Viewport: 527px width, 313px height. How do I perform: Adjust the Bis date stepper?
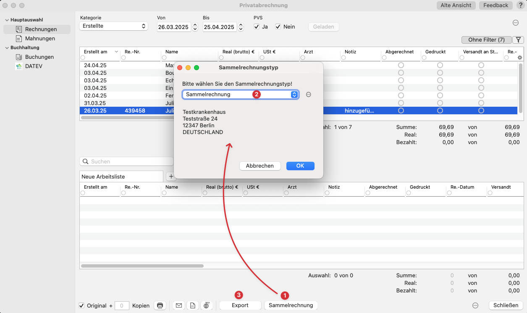[241, 27]
